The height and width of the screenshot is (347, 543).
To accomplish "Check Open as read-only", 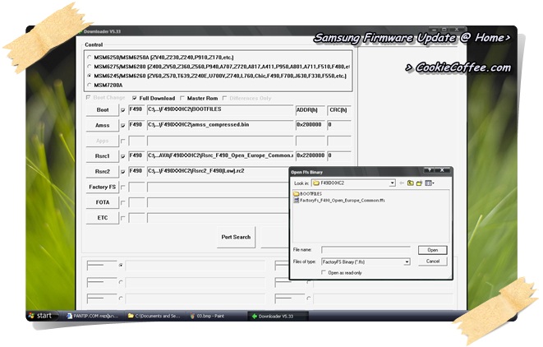I will click(324, 272).
